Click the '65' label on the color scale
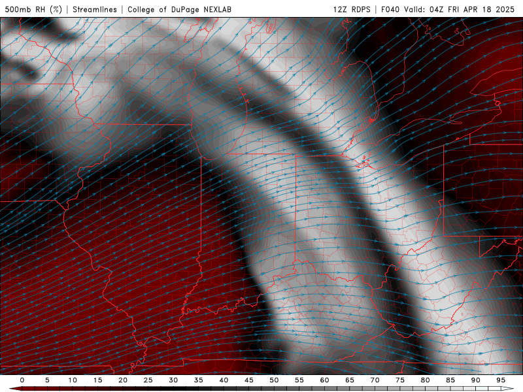The width and height of the screenshot is (523, 392). (350, 380)
